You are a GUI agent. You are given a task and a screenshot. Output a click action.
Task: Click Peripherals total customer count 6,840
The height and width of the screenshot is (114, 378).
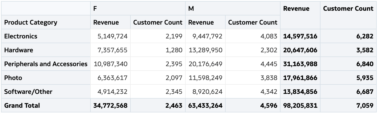click(x=348, y=64)
